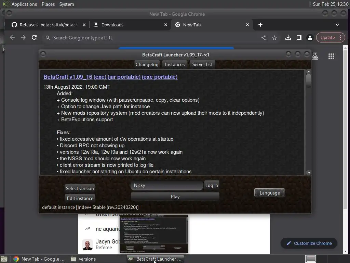The width and height of the screenshot is (350, 263).
Task: Open the Server list tab
Action: 202,64
